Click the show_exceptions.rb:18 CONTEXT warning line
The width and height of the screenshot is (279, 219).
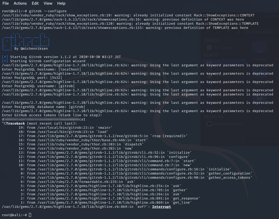pyautogui.click(x=128, y=15)
